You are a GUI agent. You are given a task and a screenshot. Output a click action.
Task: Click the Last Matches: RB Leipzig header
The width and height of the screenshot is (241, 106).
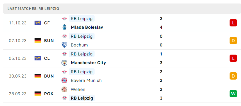coord(33,8)
